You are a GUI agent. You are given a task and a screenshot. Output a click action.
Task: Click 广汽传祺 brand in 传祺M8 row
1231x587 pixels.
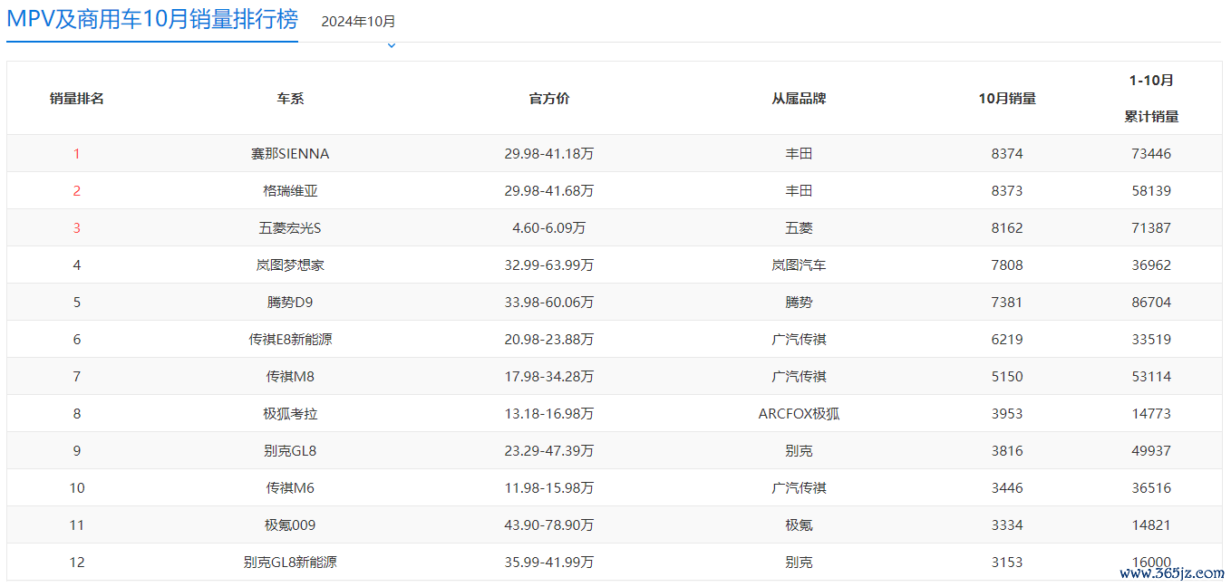[799, 377]
